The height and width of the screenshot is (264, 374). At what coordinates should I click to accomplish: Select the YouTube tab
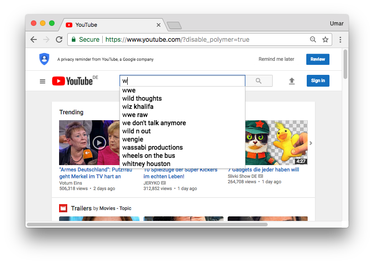click(112, 25)
